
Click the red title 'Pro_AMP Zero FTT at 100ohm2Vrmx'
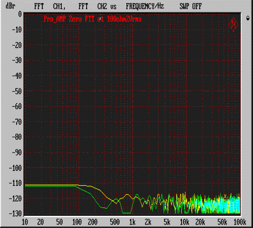(93, 19)
